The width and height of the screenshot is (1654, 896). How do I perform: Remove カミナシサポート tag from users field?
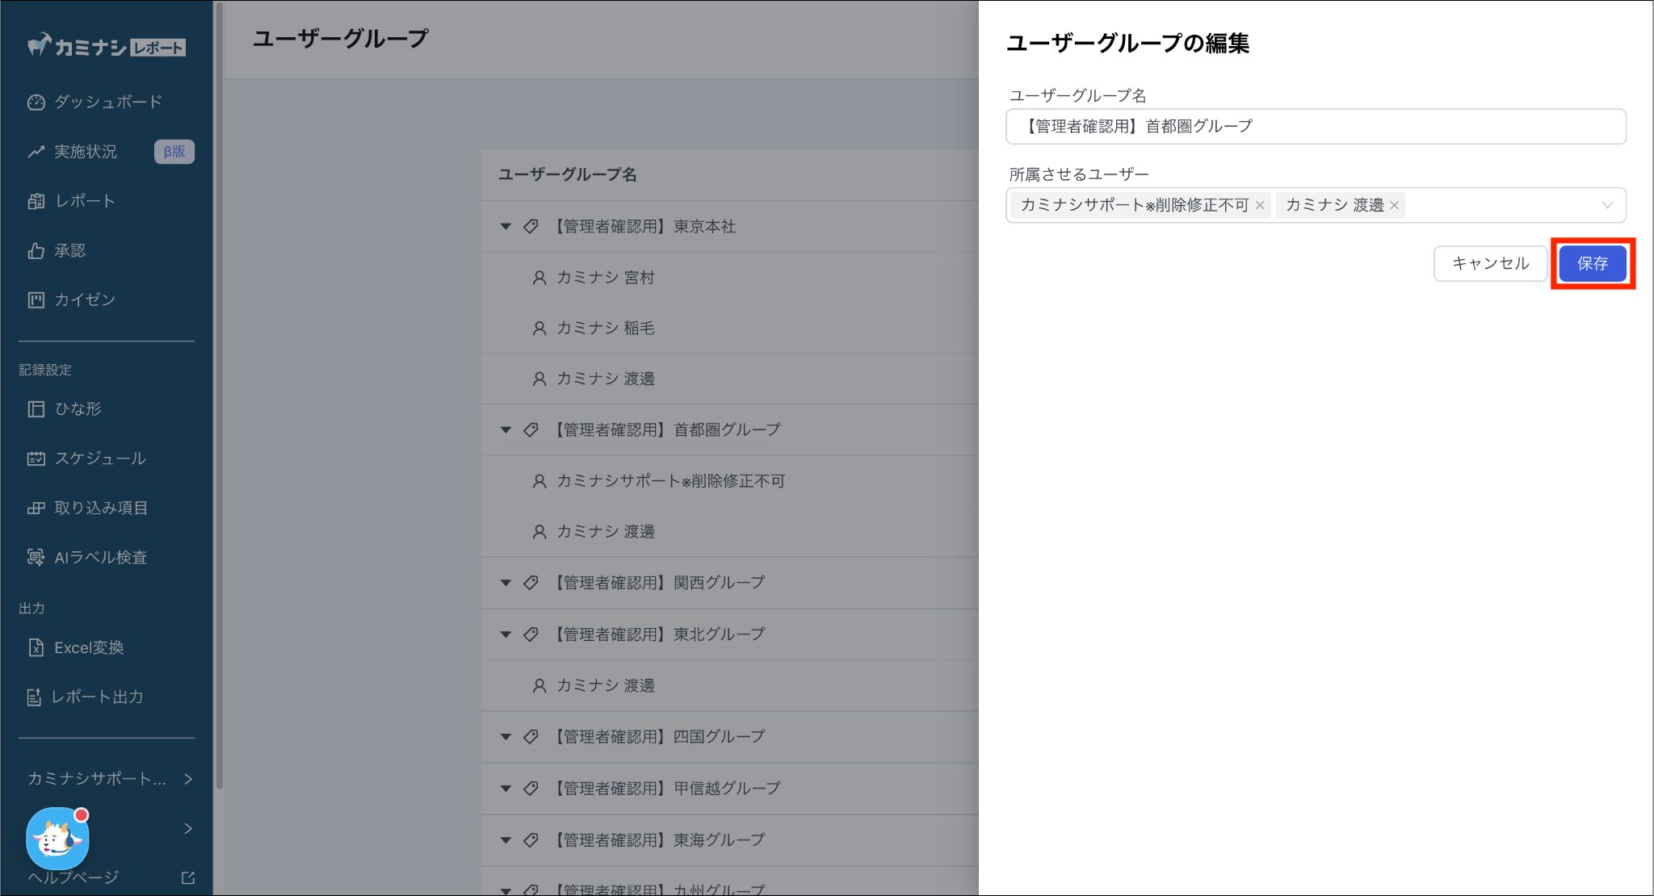click(x=1259, y=205)
